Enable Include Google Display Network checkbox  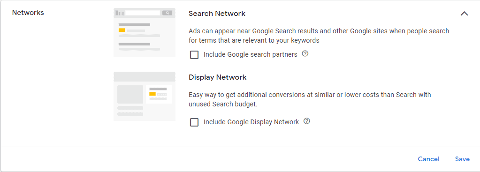pos(194,122)
